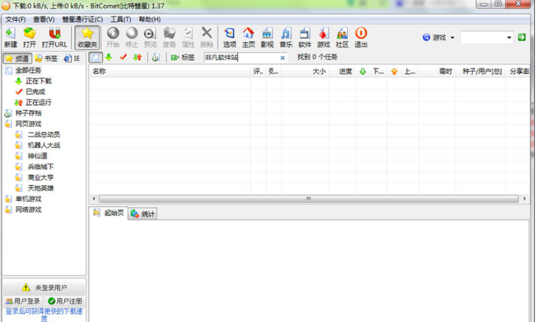Screen dimensions: 536x322
Task: Collapse the 网页游戏 tree folder
Action: (28, 124)
